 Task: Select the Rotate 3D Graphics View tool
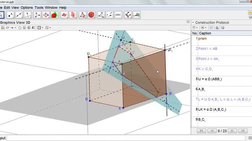pos(128,15)
